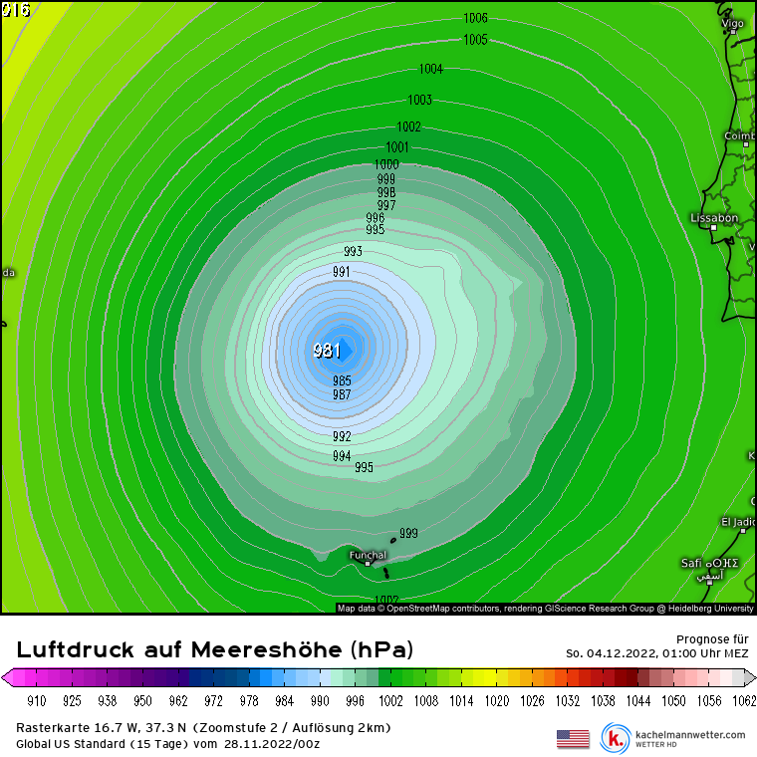Click the gray right arrow on color scale
The width and height of the screenshot is (757, 757).
click(749, 678)
